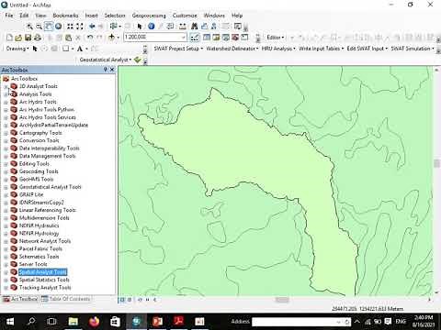This screenshot has width=441, height=330.
Task: Open the Editor Toolbar icon
Action: tap(195, 38)
